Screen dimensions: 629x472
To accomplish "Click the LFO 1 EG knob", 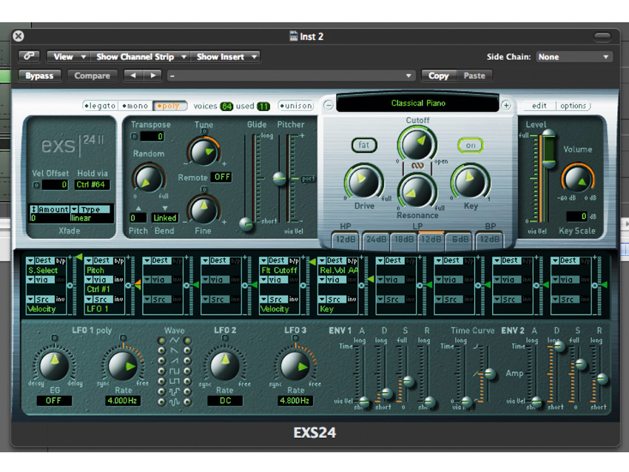I will pyautogui.click(x=54, y=365).
